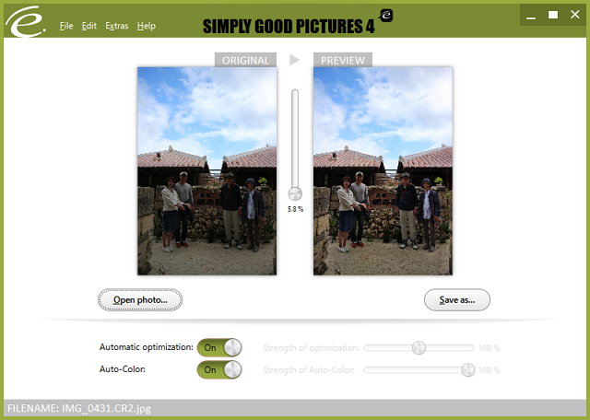Click the 'Open photo...' button
The width and height of the screenshot is (590, 420).
(x=140, y=300)
